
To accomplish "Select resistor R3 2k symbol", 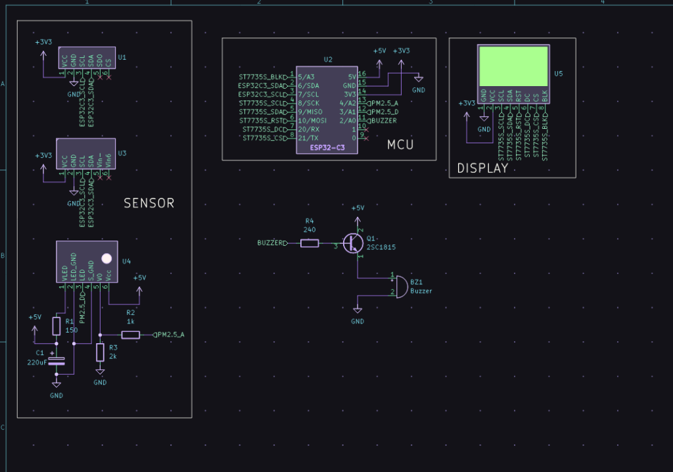I will (100, 352).
